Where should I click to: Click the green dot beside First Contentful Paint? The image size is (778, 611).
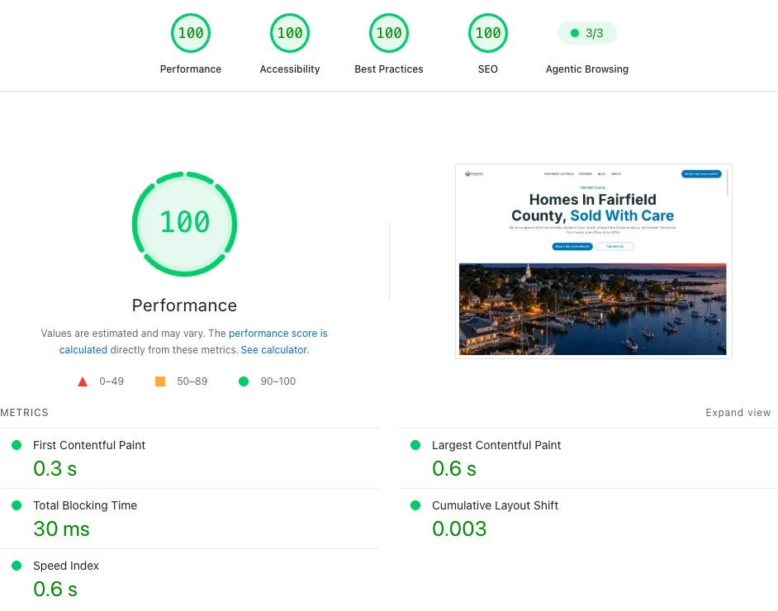coord(17,445)
